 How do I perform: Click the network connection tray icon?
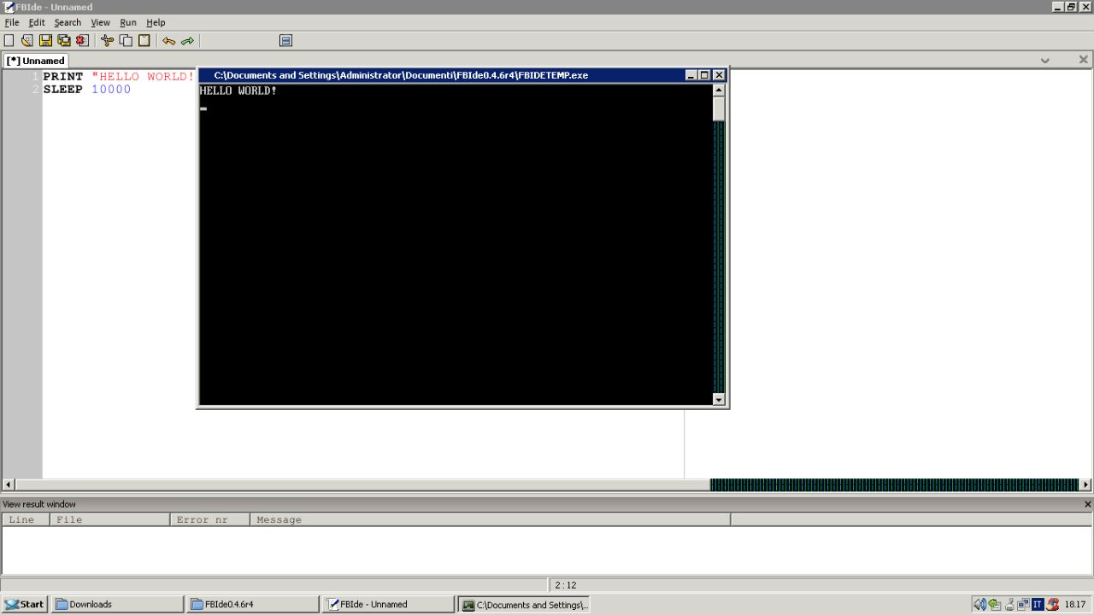(1023, 604)
